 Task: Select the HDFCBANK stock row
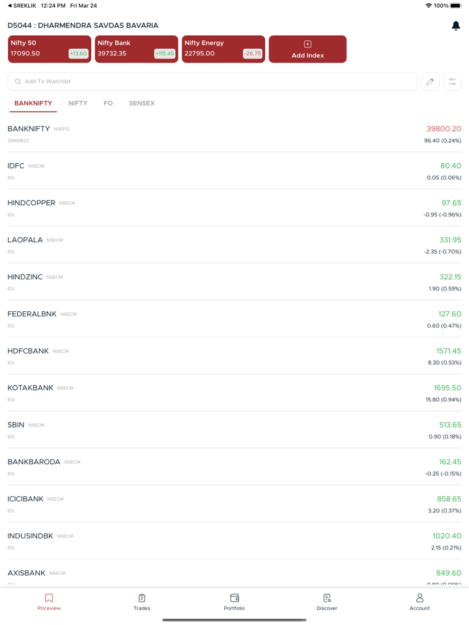coord(234,355)
